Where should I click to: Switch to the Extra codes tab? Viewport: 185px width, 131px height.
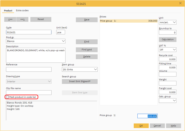tap(22, 10)
